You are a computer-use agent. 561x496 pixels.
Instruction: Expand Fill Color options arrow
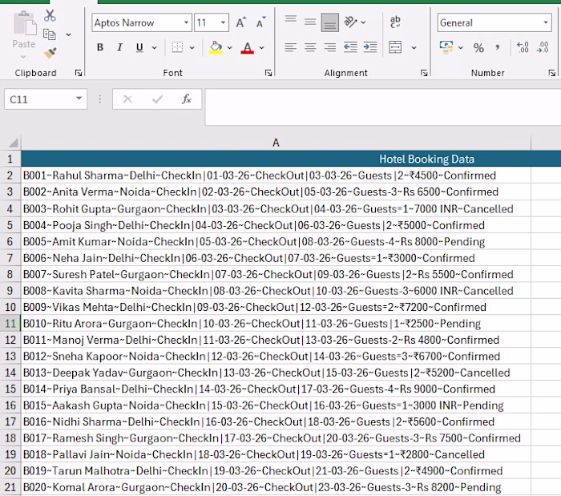click(x=230, y=47)
